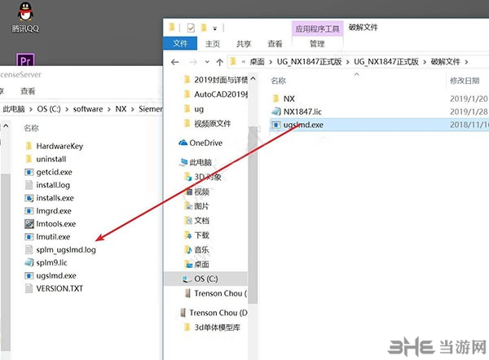The height and width of the screenshot is (360, 489).
Task: Sort by 名称 column in LicenseServer window
Action: point(31,128)
